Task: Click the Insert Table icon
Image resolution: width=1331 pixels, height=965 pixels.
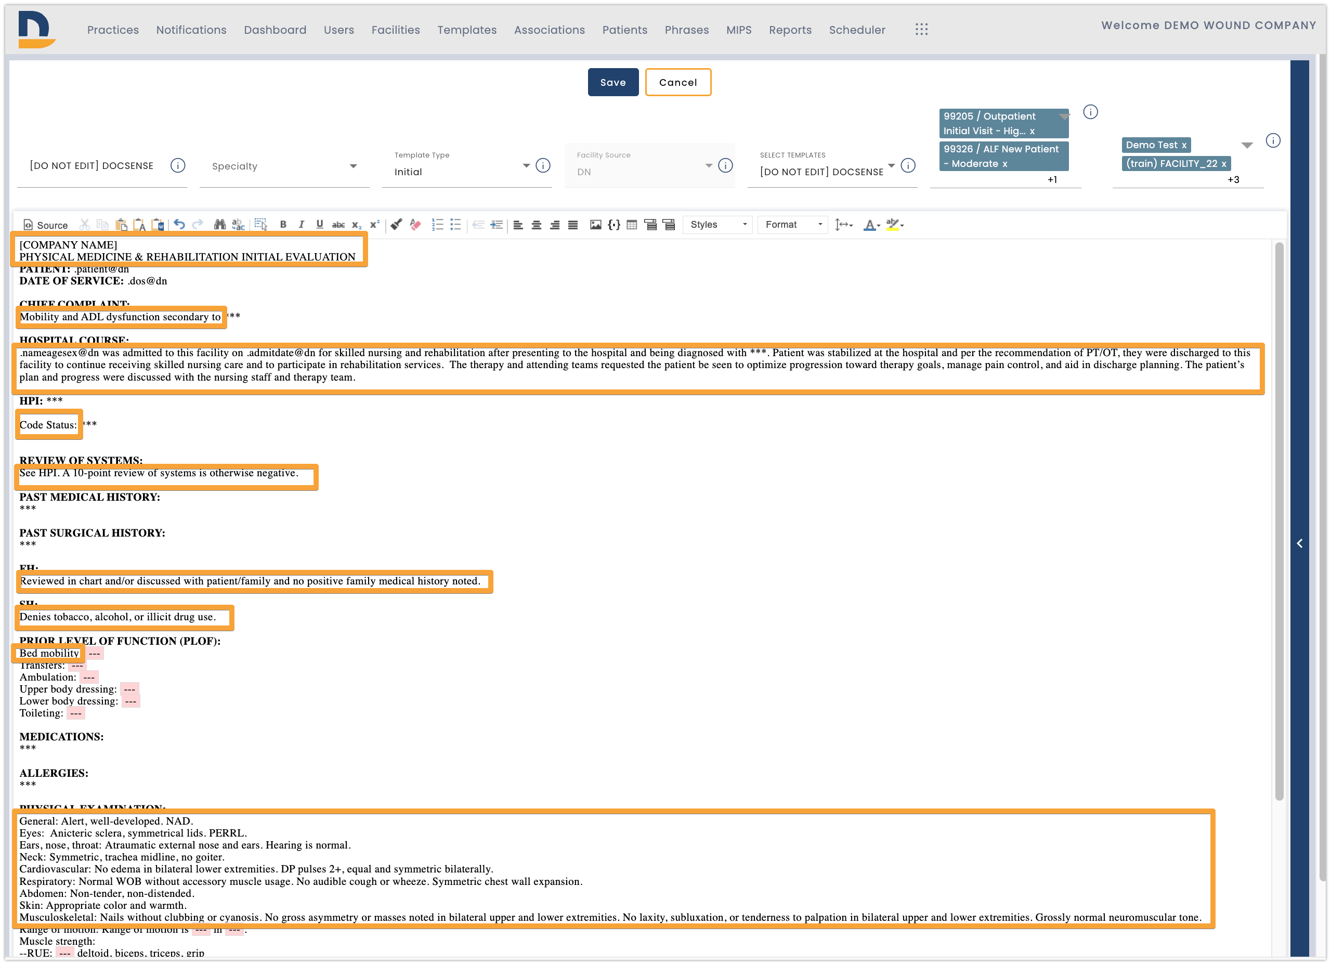Action: pos(632,225)
